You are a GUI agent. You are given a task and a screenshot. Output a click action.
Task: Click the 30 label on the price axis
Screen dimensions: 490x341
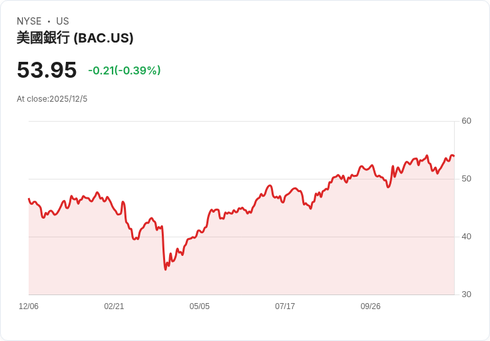click(x=466, y=294)
